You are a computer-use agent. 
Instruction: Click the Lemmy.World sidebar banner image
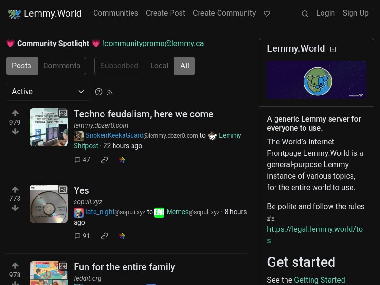point(316,80)
